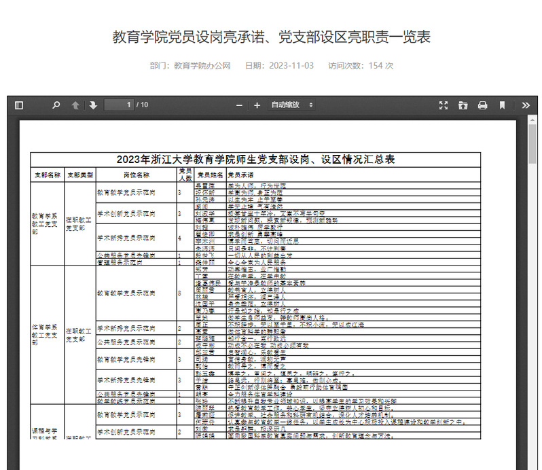The height and width of the screenshot is (470, 542).
Task: Toggle the PDF sidebar panel
Action: (x=19, y=105)
